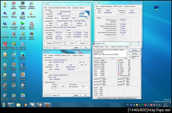Viewport: 172px width, 113px height.
Task: Open the BitComet desktop icon
Action: click(5, 55)
